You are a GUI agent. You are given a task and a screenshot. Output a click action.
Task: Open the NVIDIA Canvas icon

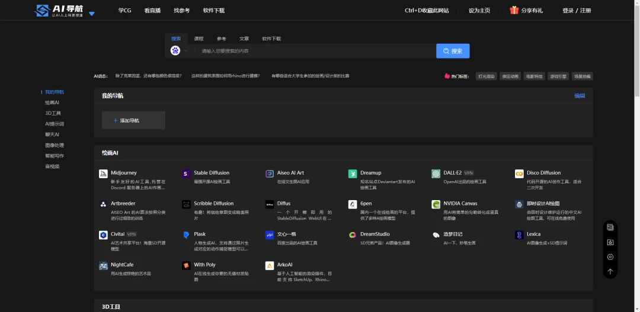pos(436,204)
